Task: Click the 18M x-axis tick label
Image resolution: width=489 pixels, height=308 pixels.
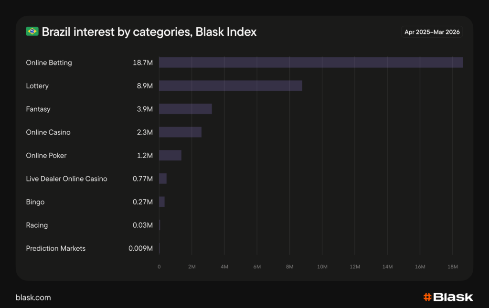Action: tap(452, 266)
